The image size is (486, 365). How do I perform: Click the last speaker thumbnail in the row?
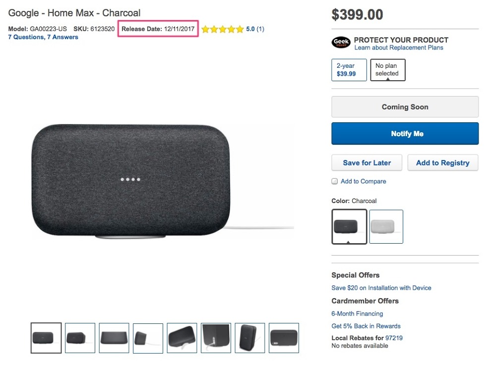[284, 338]
